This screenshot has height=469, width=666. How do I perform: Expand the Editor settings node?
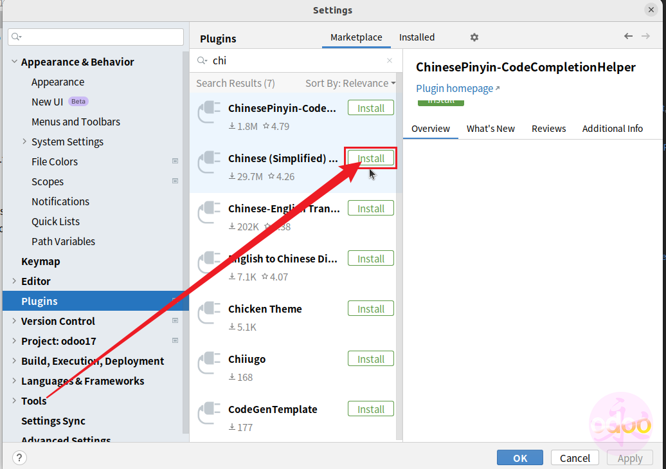point(14,281)
